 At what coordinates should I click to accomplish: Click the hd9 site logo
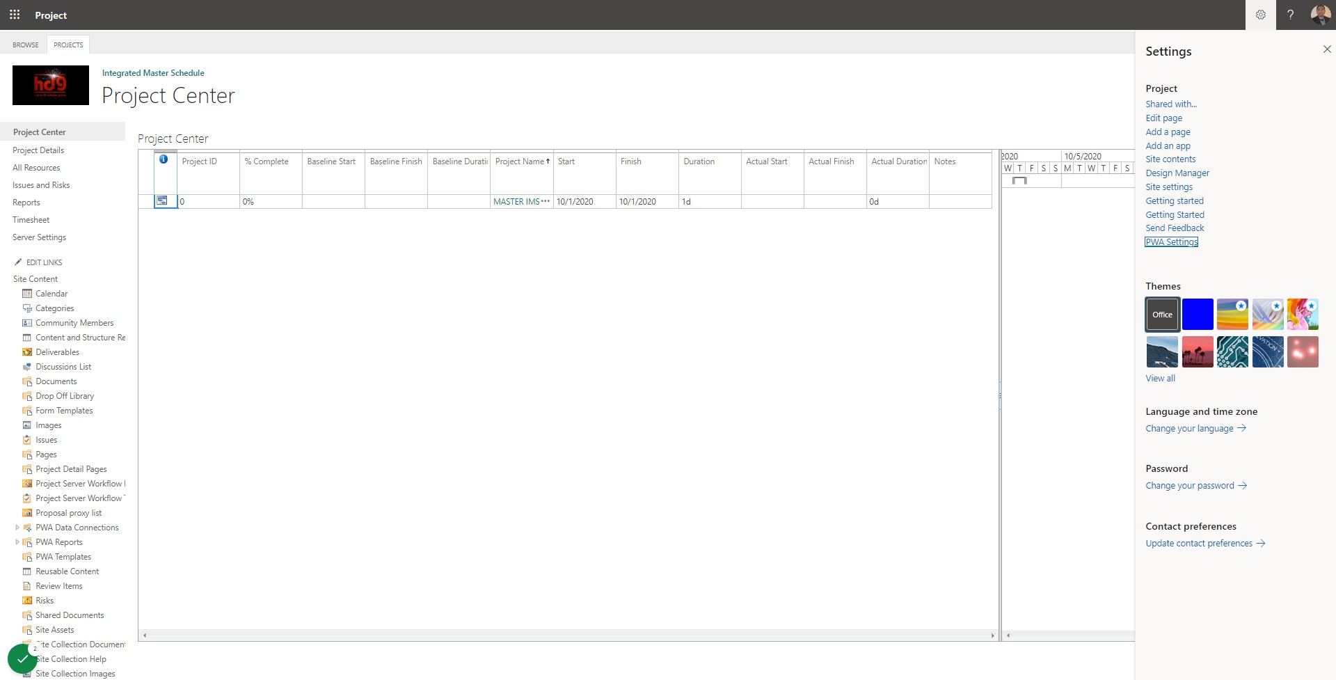pyautogui.click(x=51, y=86)
